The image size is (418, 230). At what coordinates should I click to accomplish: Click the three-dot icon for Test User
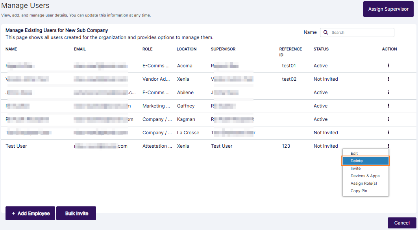click(x=388, y=146)
